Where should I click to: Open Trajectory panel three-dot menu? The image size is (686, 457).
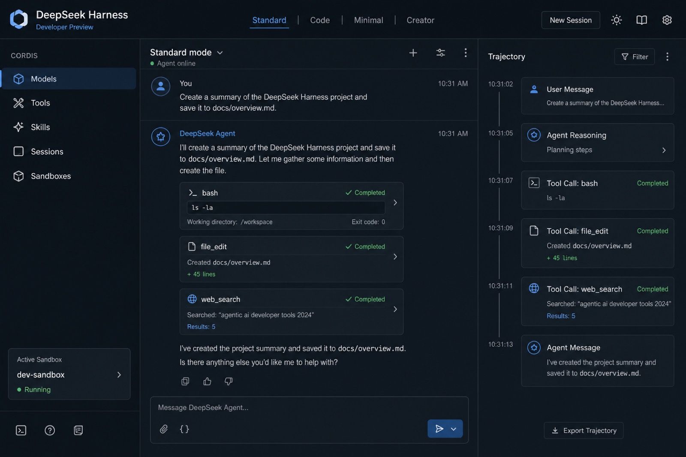pyautogui.click(x=667, y=57)
